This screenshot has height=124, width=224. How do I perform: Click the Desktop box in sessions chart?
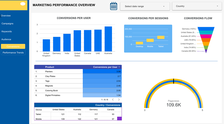click(139, 43)
